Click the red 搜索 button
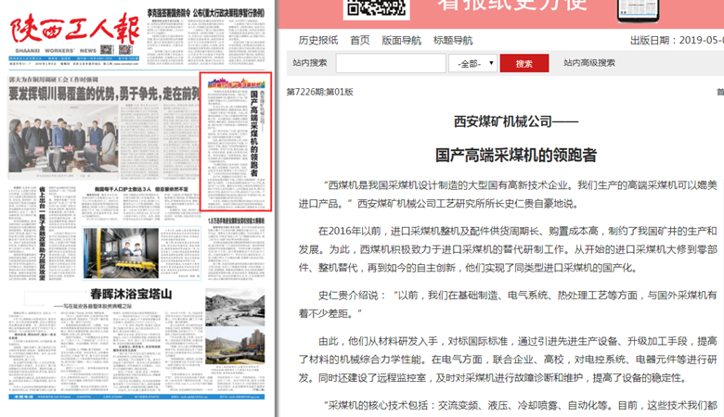724x417 pixels. (x=524, y=63)
